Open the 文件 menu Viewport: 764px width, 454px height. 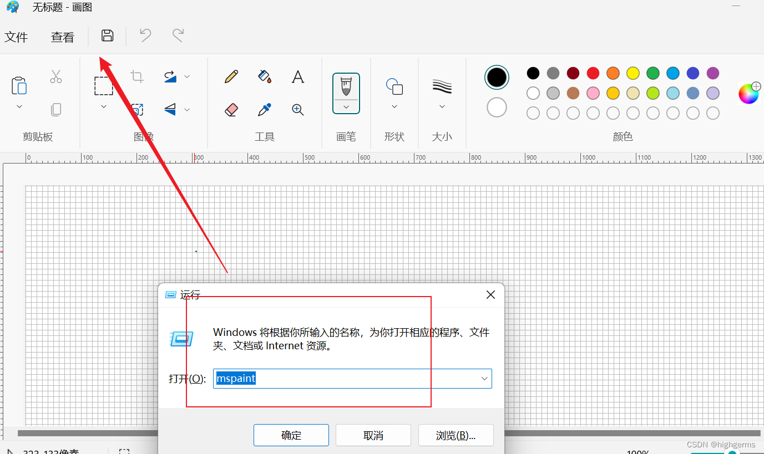[16, 37]
